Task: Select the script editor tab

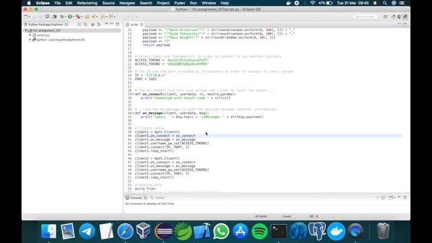Action: click(x=134, y=24)
